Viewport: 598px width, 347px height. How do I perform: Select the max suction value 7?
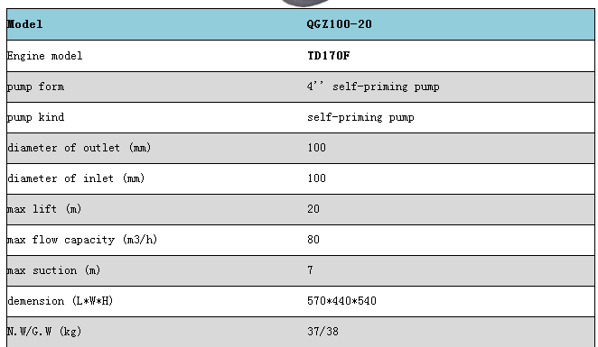click(310, 270)
